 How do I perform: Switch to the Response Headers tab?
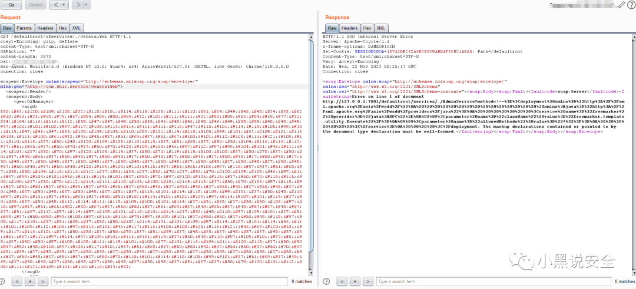(349, 28)
